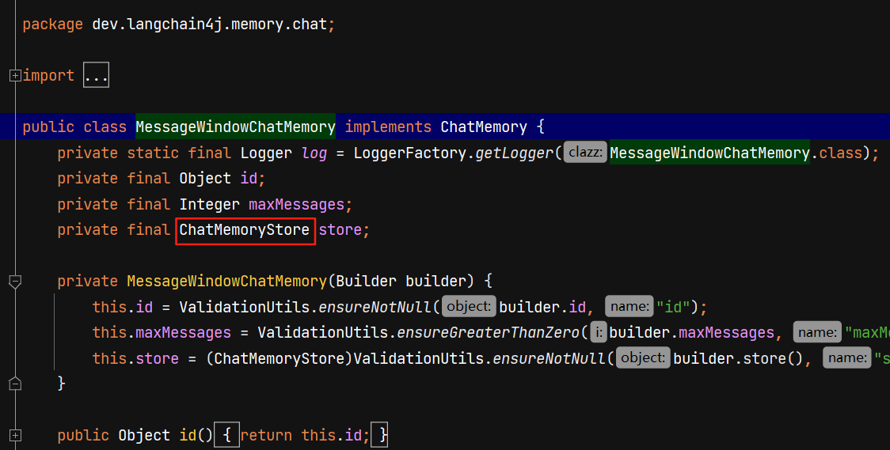The width and height of the screenshot is (890, 450).
Task: Click the folded '}' placeholder ending the id() method
Action: pyautogui.click(x=379, y=435)
